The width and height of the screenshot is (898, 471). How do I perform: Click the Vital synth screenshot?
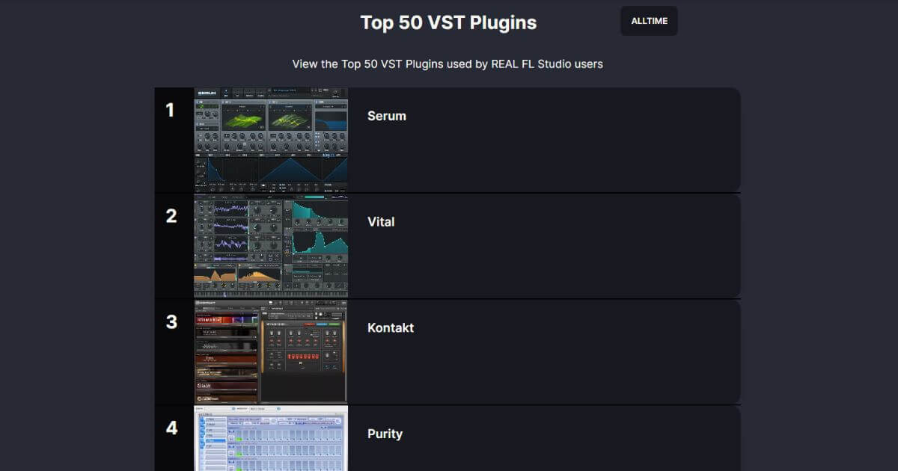tap(271, 246)
